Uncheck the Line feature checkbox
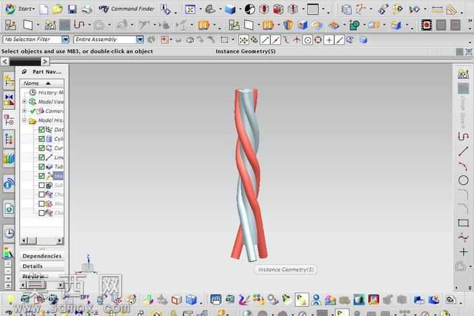The image size is (474, 316). tap(42, 158)
